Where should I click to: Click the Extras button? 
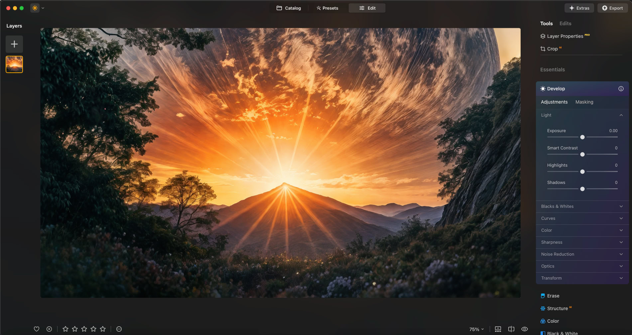click(x=579, y=8)
